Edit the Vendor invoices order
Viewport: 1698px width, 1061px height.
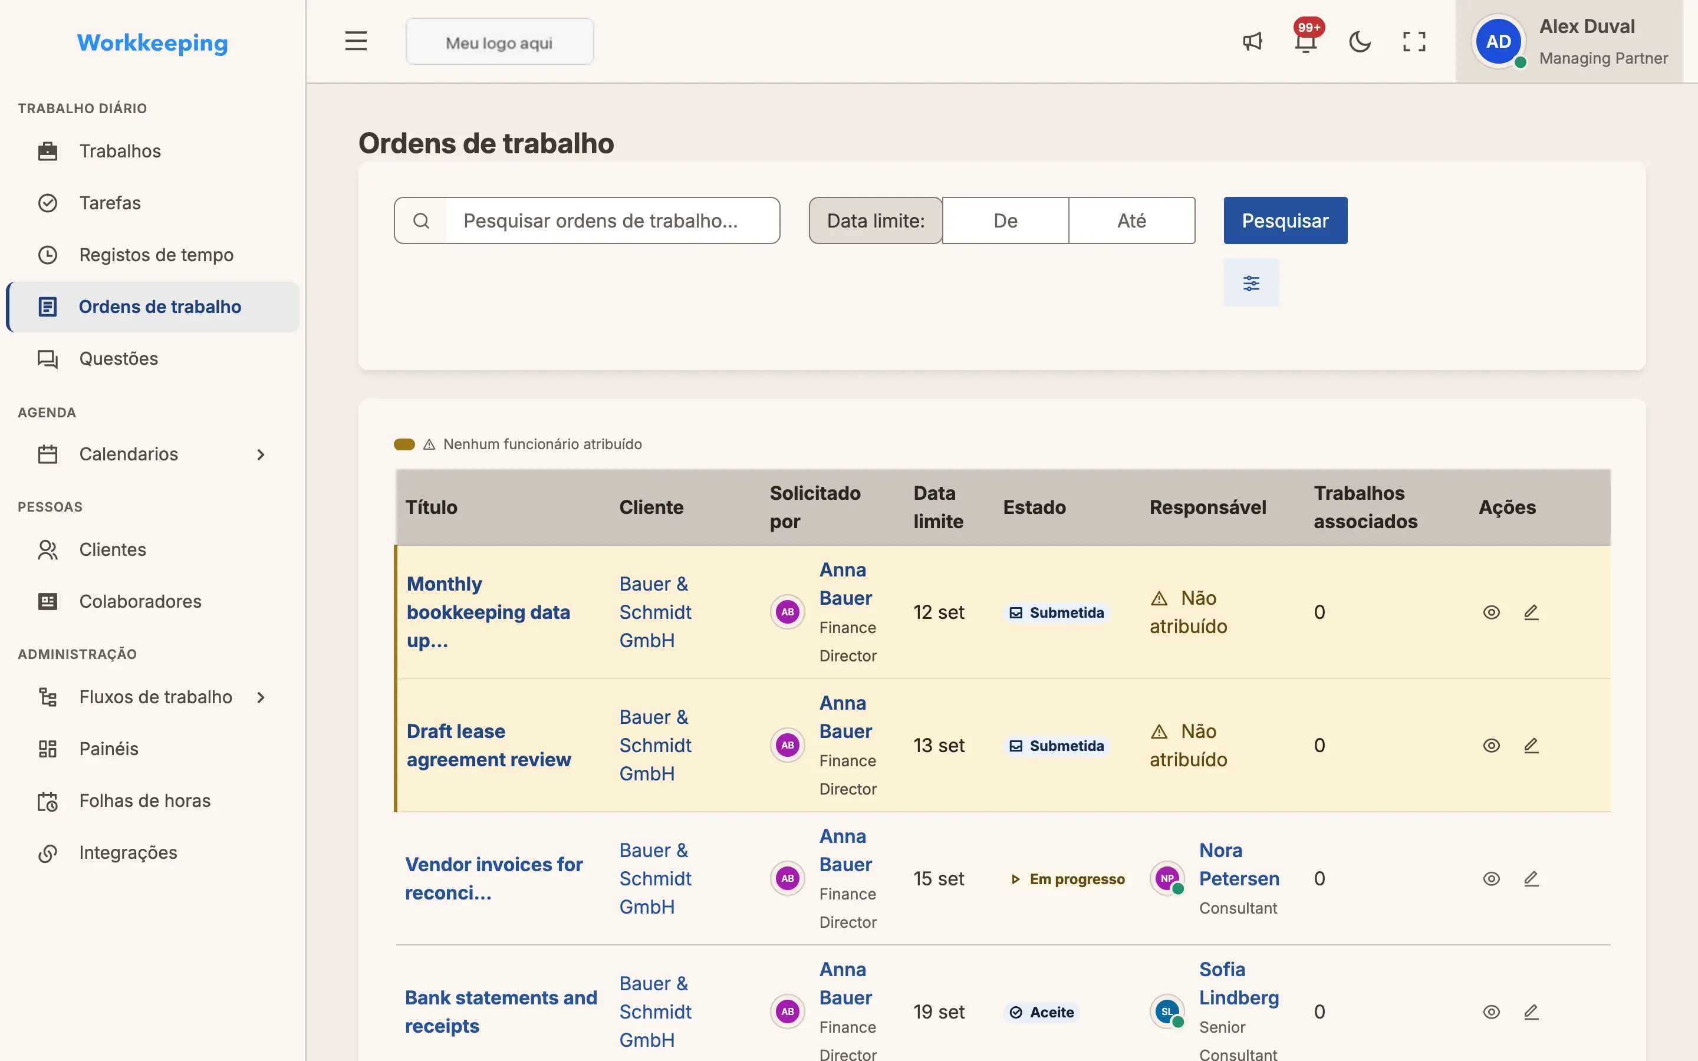[1531, 879]
